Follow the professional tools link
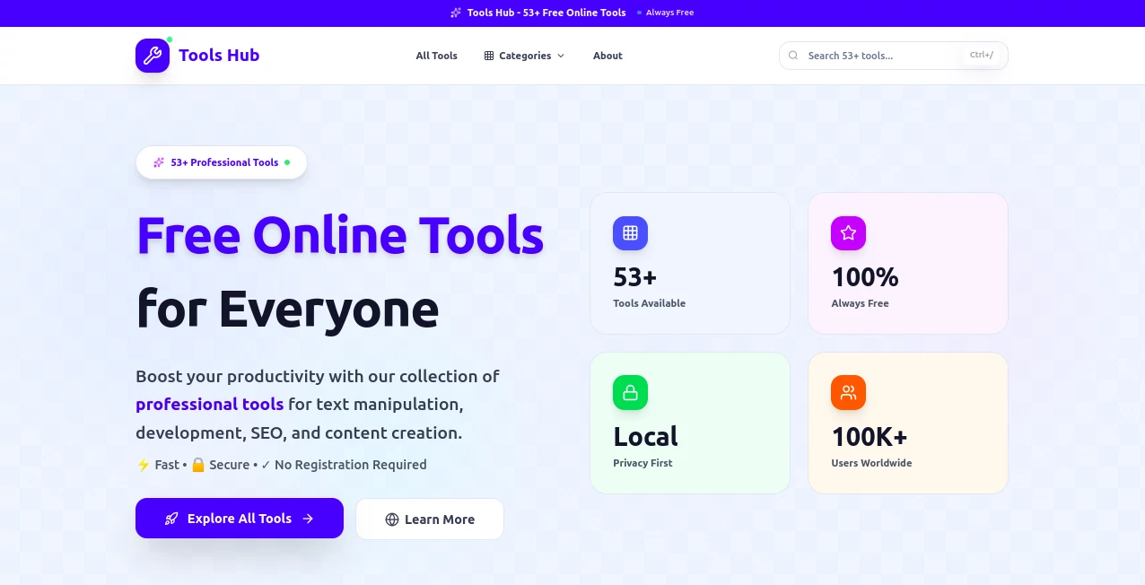The width and height of the screenshot is (1145, 585). 209,405
